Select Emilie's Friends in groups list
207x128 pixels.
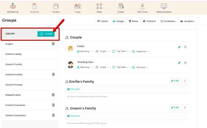coord(30,74)
